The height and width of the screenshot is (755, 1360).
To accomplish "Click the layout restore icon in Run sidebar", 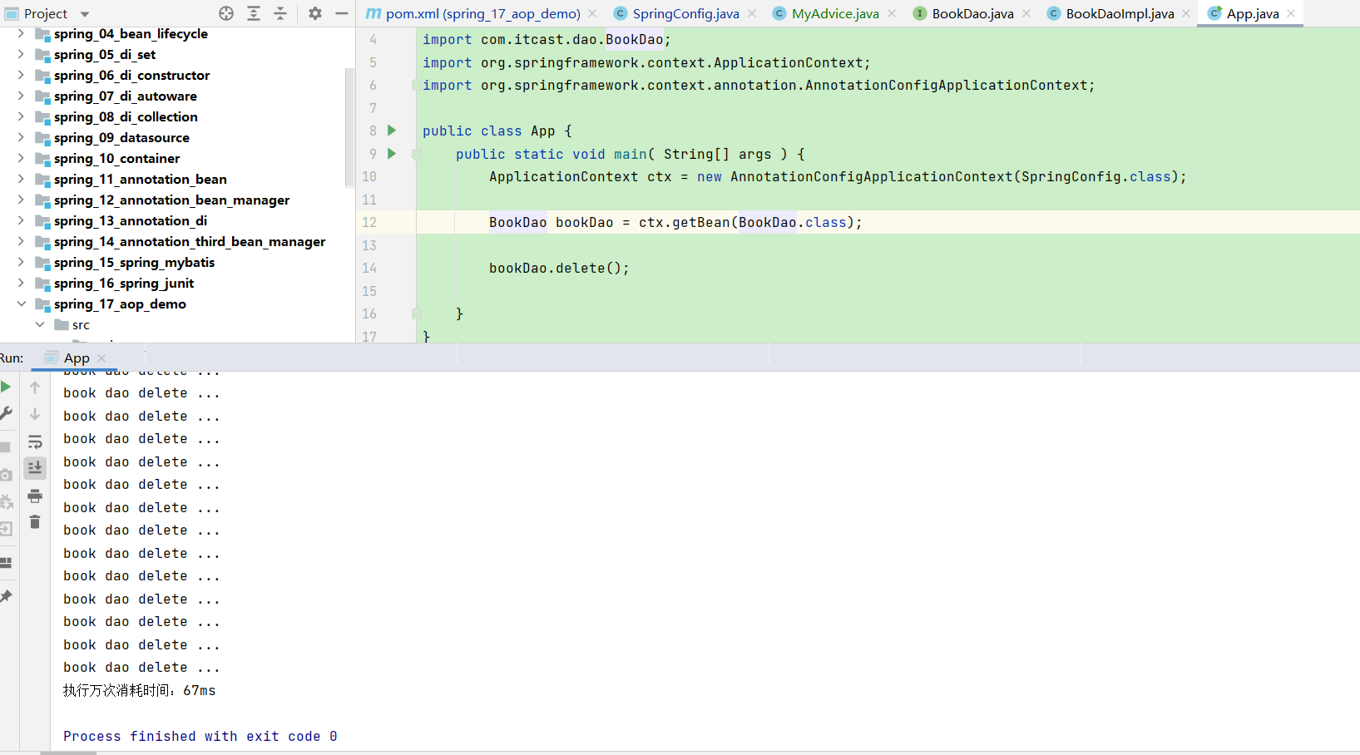I will (x=6, y=563).
